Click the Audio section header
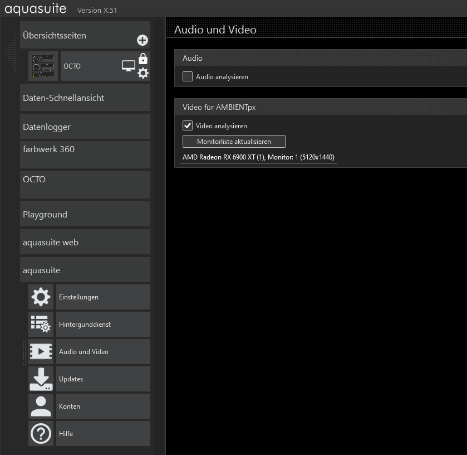 (x=321, y=58)
